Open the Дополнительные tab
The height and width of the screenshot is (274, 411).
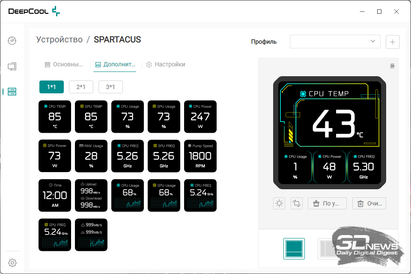tap(115, 65)
